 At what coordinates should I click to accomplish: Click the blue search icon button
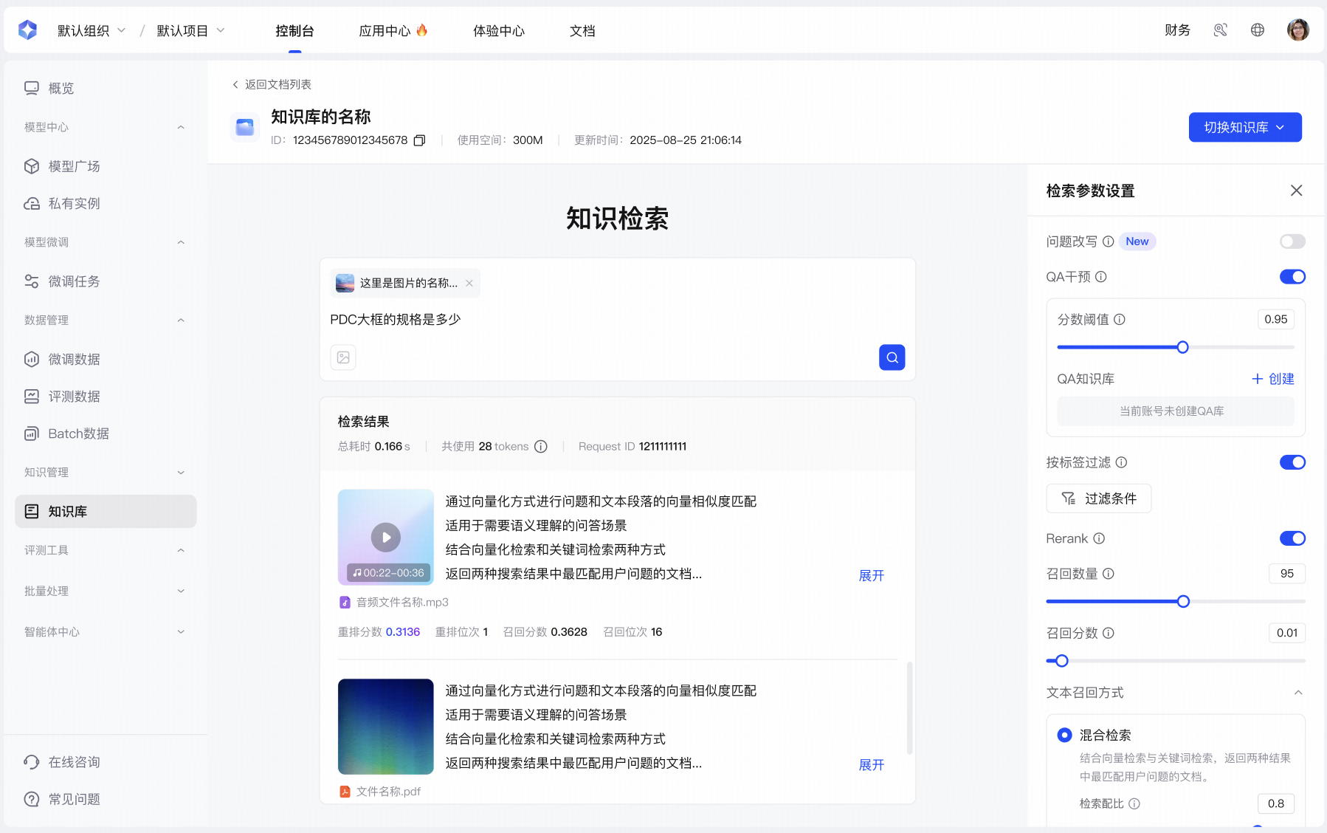click(x=892, y=357)
